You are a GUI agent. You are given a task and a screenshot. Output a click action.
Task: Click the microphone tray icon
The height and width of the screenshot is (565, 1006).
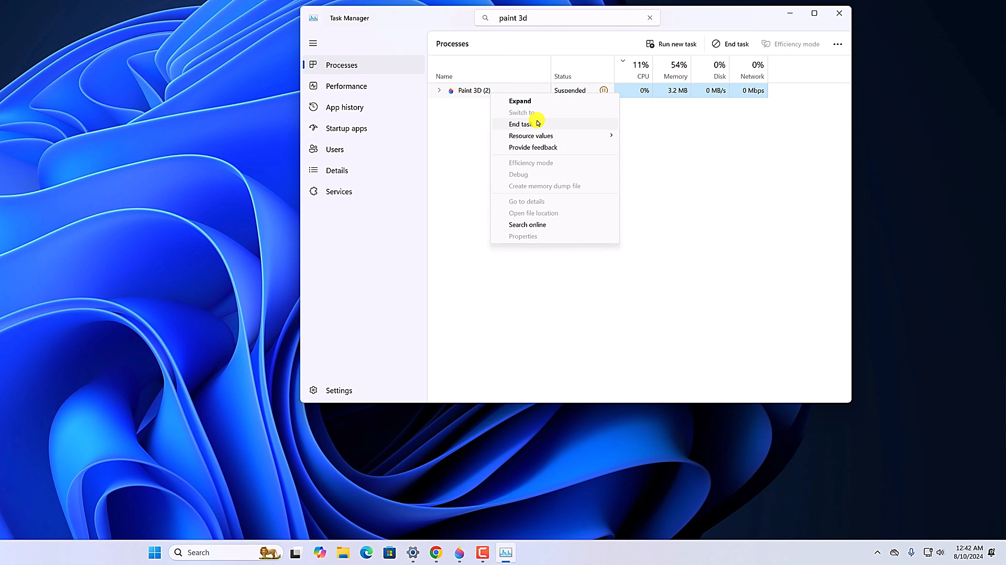click(x=911, y=552)
